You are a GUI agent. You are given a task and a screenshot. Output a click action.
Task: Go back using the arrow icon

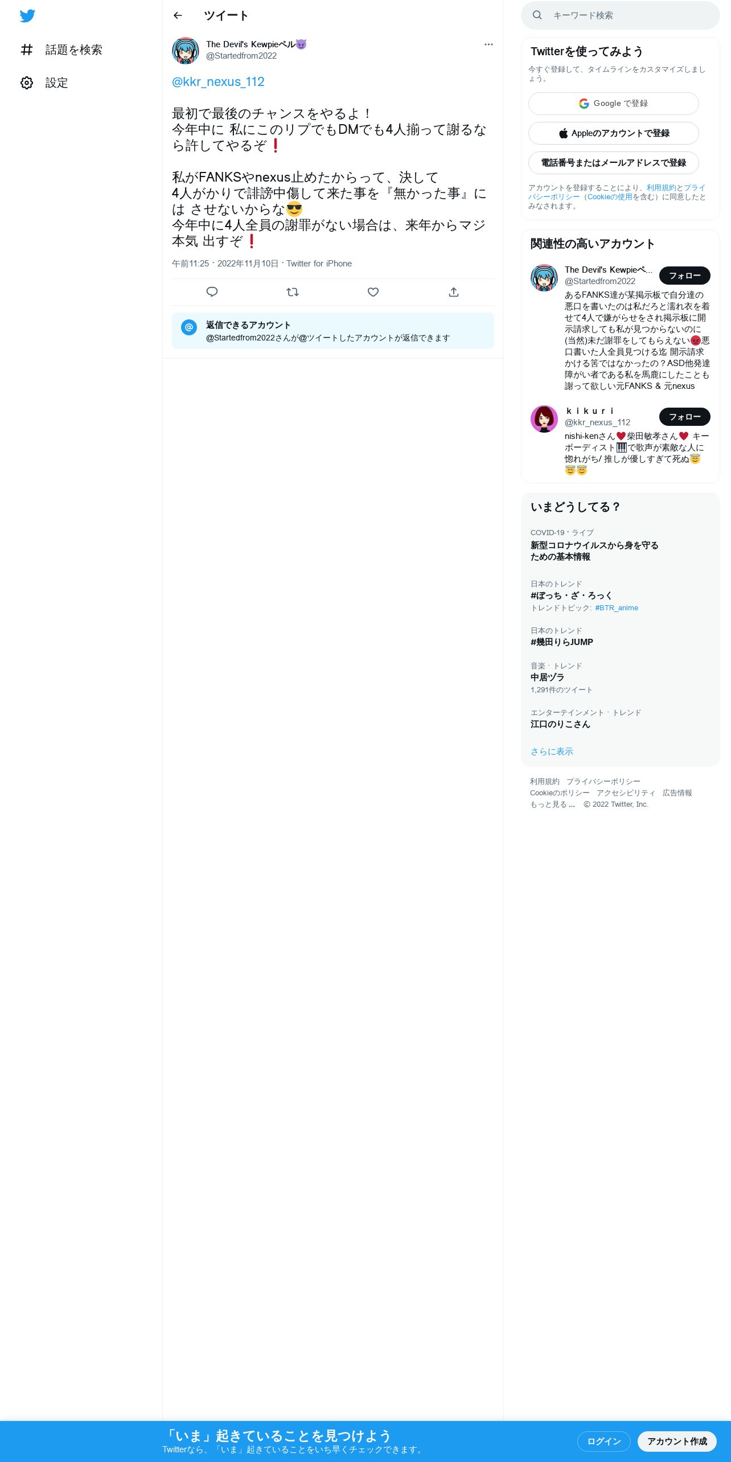click(178, 15)
